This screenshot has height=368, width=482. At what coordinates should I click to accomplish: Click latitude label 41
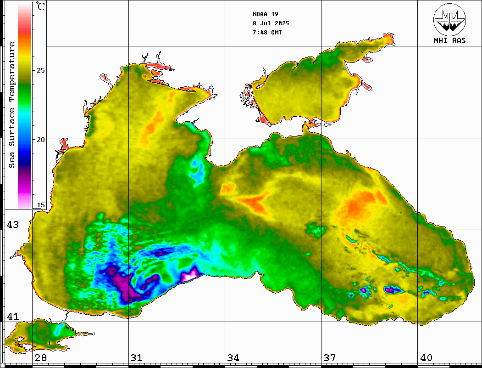(x=12, y=317)
